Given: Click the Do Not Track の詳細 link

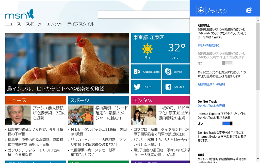Looking at the screenshot, I should [211, 106].
